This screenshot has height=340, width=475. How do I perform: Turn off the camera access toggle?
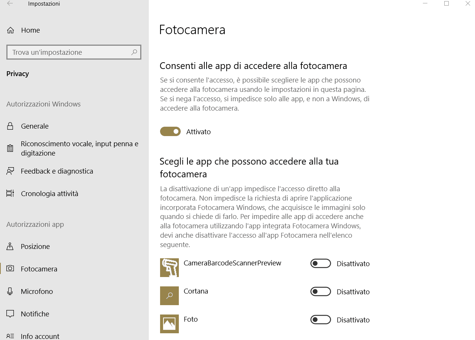pyautogui.click(x=171, y=132)
